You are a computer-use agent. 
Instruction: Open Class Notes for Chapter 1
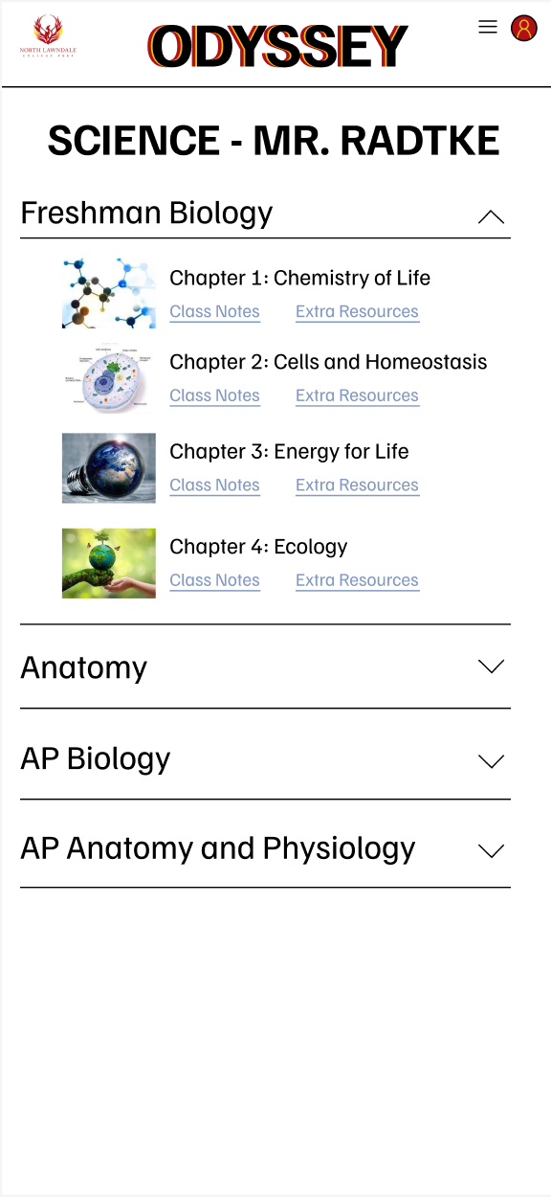(214, 312)
